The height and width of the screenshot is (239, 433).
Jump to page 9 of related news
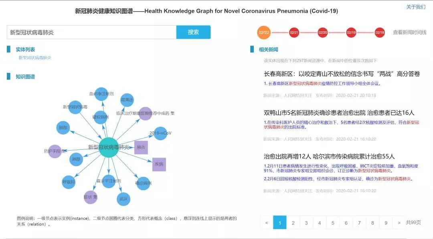[x=386, y=223]
